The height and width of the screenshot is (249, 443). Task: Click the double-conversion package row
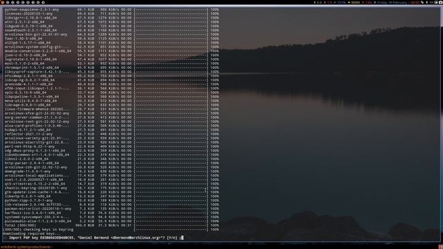(111, 51)
